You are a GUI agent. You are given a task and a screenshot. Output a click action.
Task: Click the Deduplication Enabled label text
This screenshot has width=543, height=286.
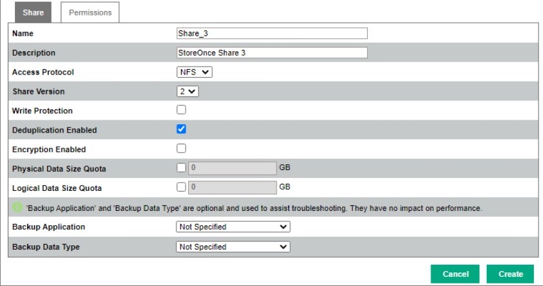(54, 130)
